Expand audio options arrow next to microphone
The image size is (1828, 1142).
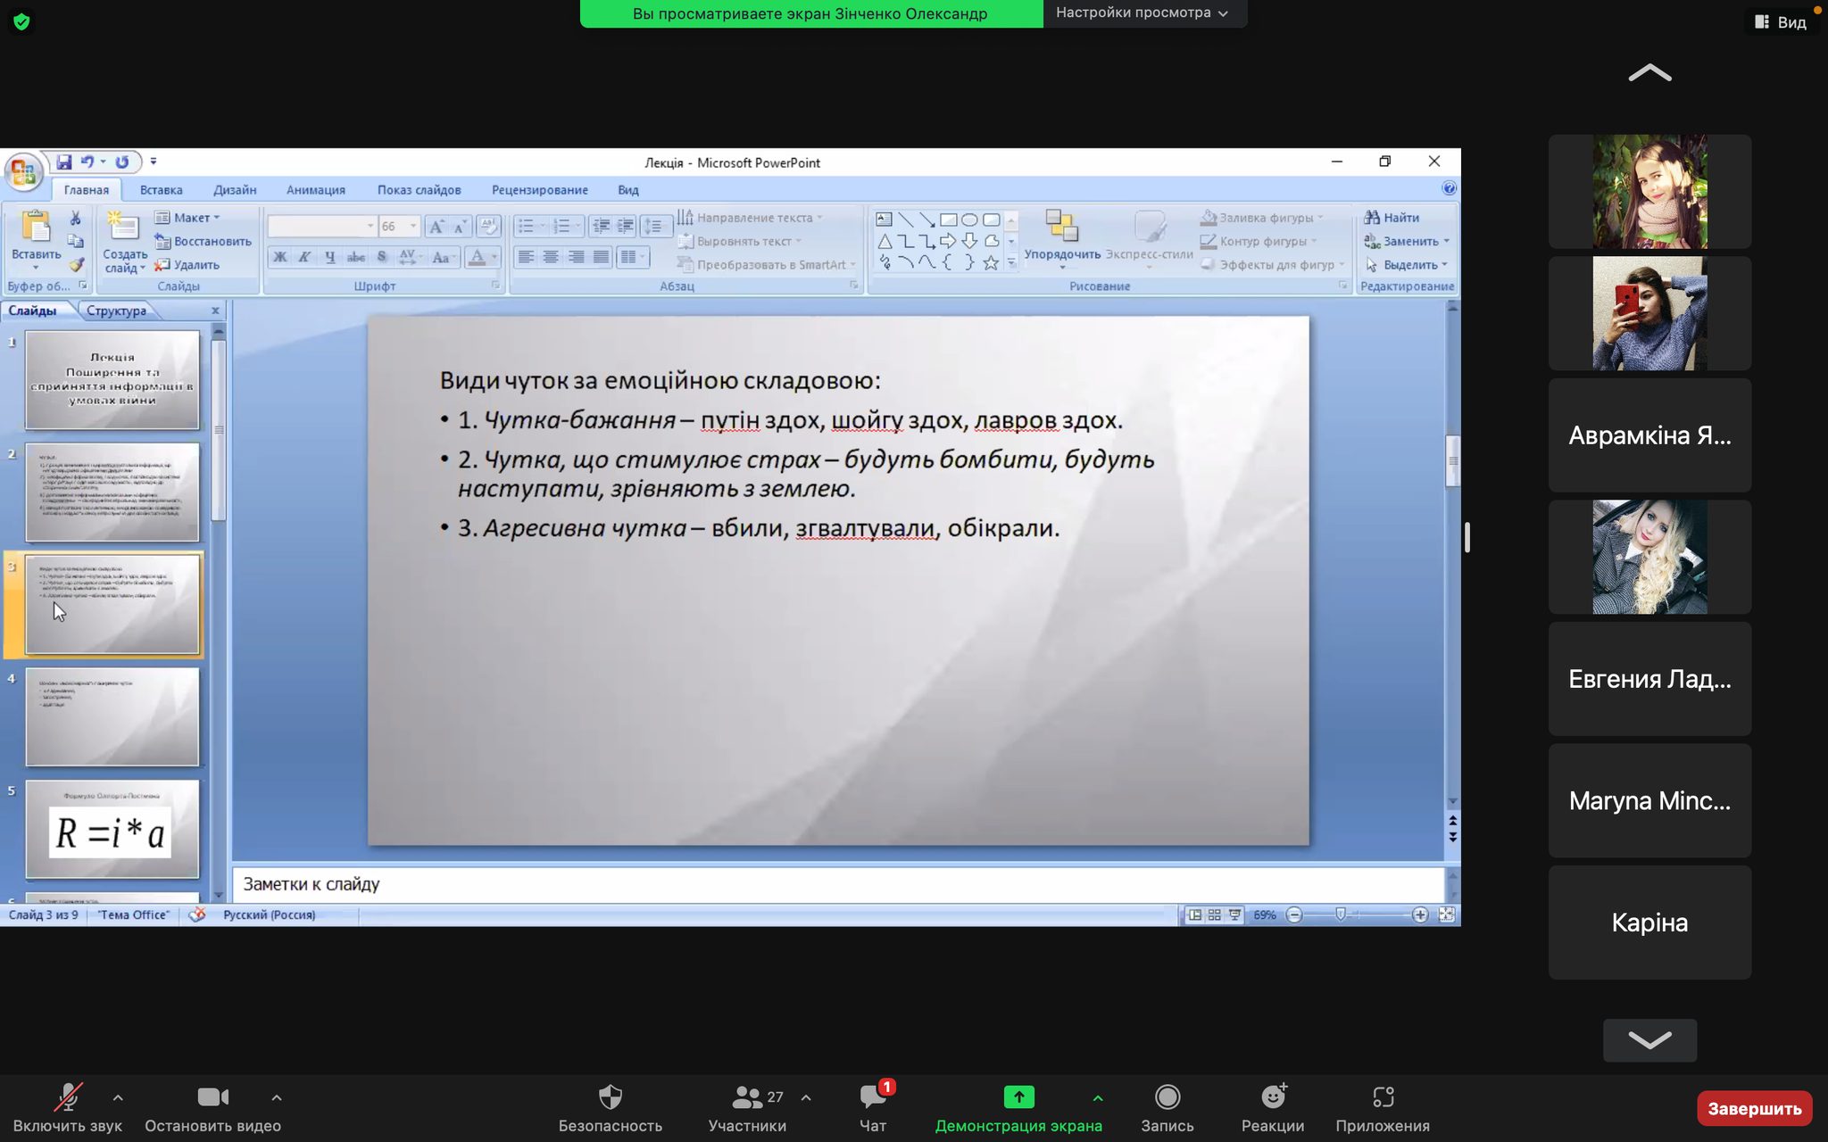point(118,1098)
